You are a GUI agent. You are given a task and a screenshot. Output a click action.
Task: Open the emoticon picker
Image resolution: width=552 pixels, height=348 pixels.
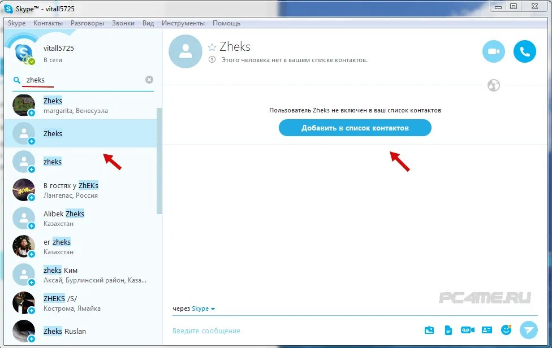506,329
